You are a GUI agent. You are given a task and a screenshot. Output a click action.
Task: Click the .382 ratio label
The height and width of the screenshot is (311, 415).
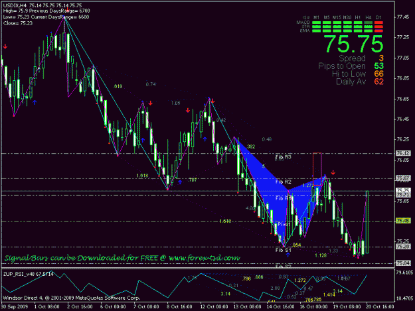(x=250, y=147)
